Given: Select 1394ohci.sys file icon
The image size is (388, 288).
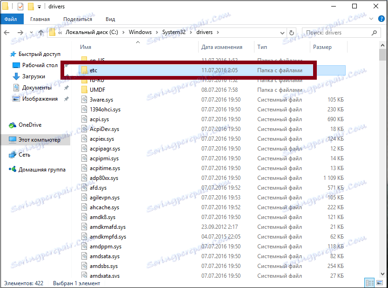Looking at the screenshot, I should click(x=84, y=110).
